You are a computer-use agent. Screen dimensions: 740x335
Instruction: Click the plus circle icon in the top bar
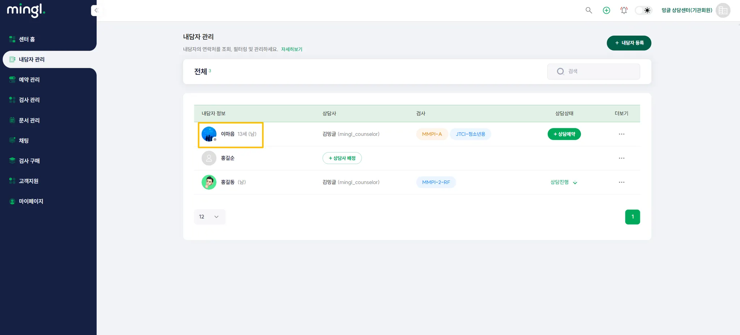click(606, 10)
